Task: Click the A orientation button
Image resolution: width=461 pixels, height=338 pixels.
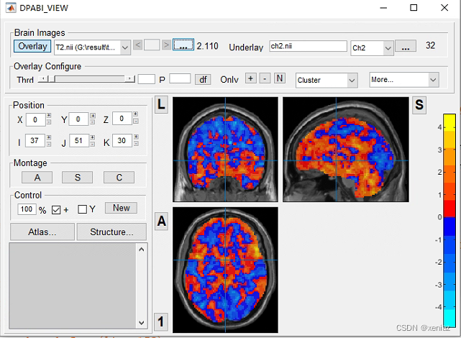Action: click(161, 221)
